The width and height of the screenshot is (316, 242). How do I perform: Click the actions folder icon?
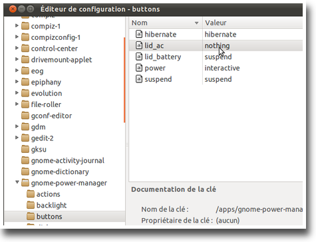pos(31,194)
